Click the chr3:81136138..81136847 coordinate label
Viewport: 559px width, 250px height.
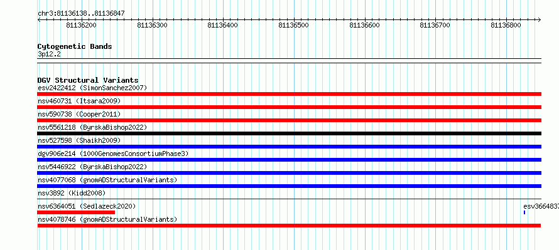pos(81,14)
